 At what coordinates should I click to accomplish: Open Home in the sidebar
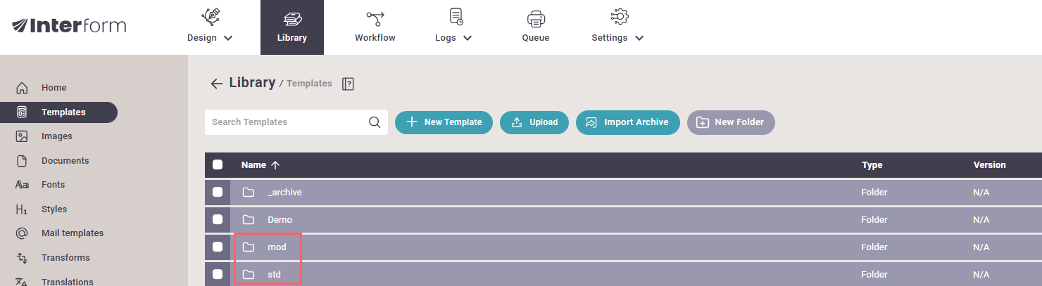[54, 88]
